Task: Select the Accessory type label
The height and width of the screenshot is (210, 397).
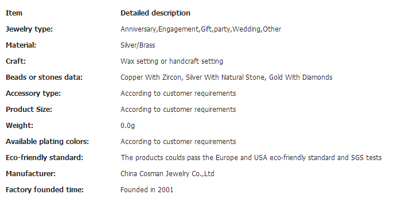Action: point(33,93)
